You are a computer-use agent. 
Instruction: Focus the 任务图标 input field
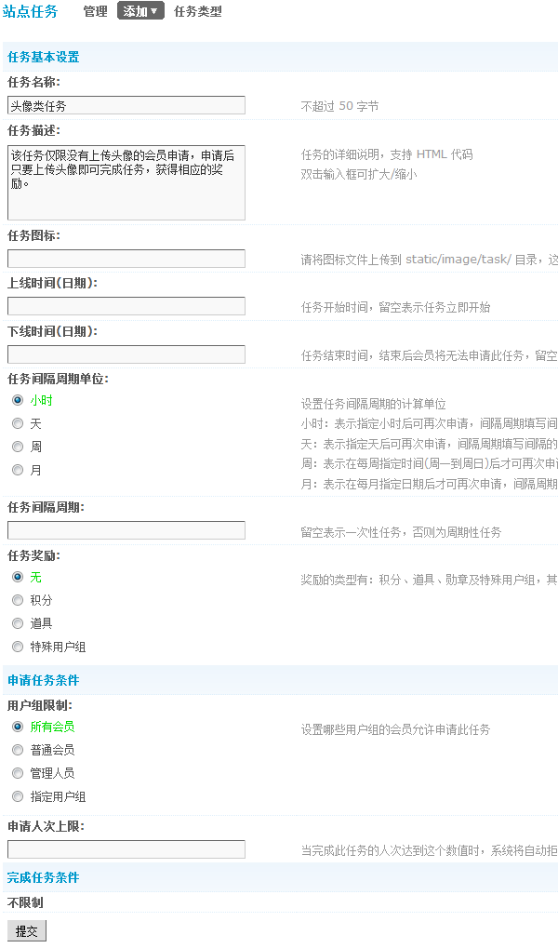[126, 259]
